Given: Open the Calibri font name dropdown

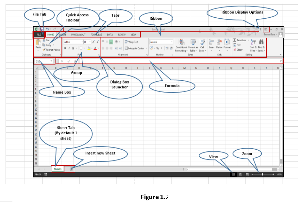Looking at the screenshot, I should coord(82,42).
